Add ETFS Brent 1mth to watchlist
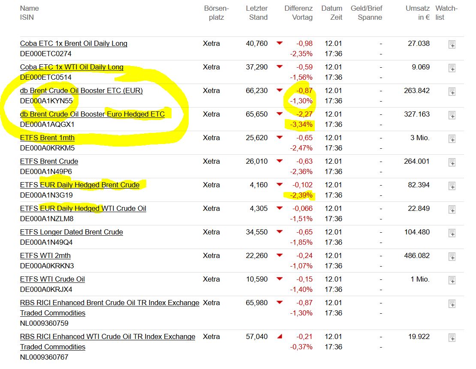 tap(452, 138)
